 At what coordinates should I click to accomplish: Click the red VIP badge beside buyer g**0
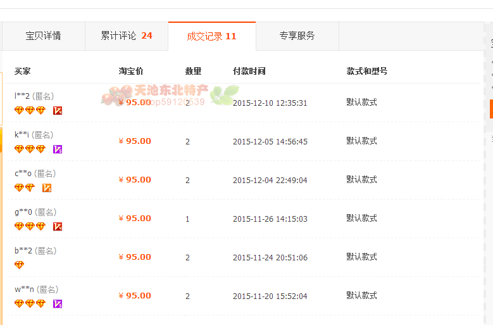click(58, 227)
